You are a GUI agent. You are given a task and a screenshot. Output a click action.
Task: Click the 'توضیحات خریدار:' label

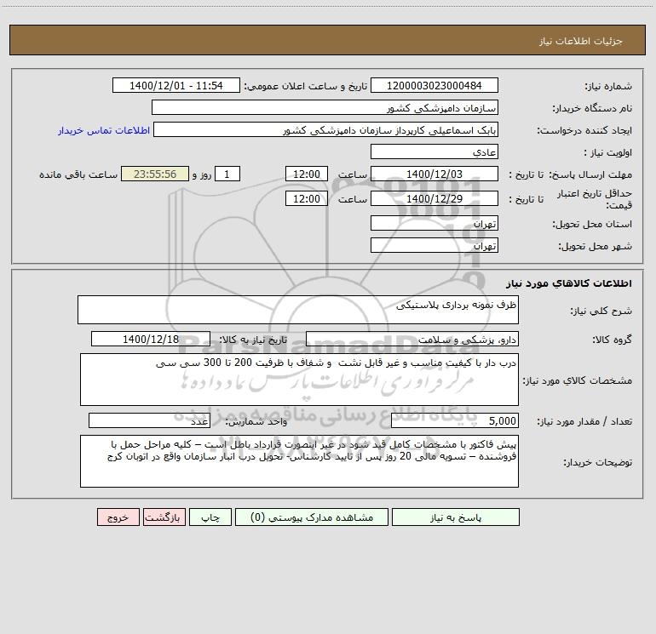tap(597, 462)
